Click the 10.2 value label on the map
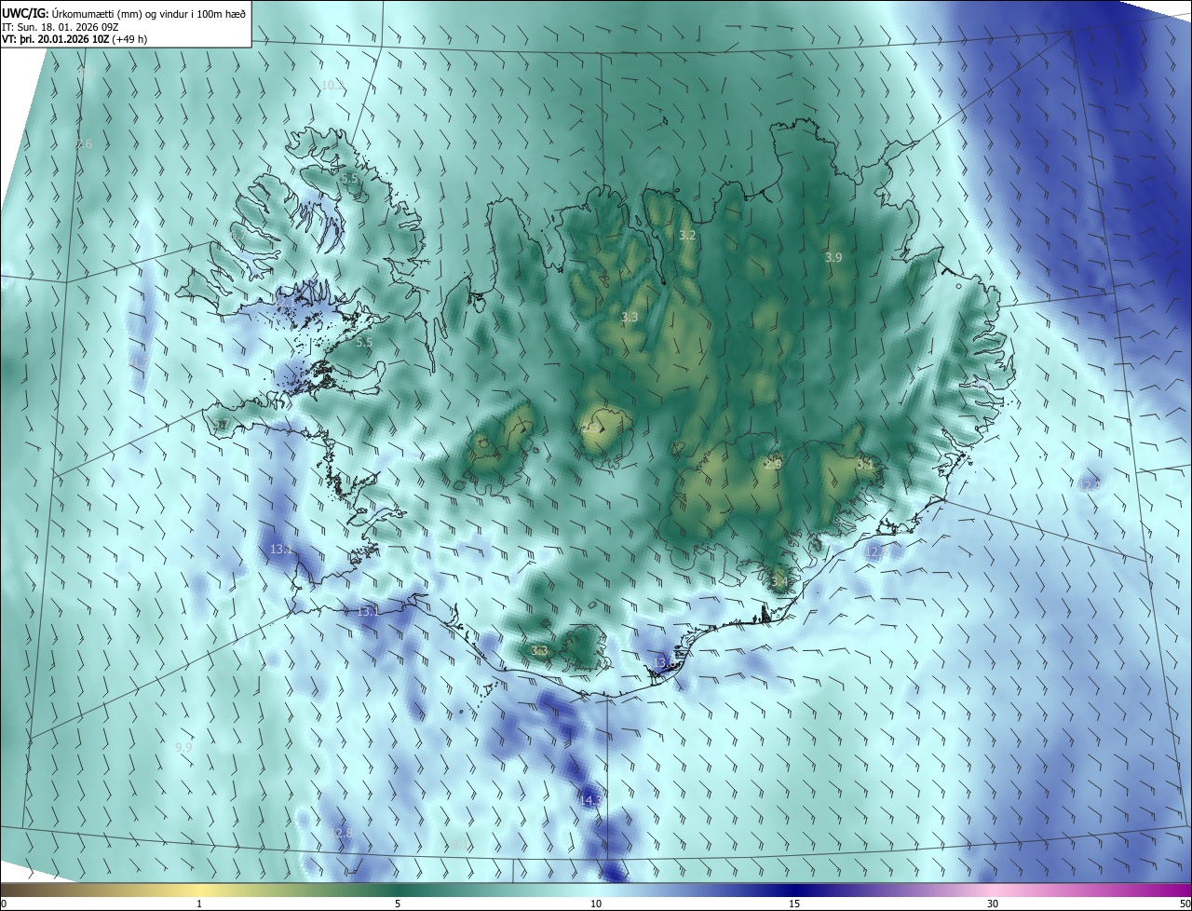The height and width of the screenshot is (911, 1192). tap(332, 85)
